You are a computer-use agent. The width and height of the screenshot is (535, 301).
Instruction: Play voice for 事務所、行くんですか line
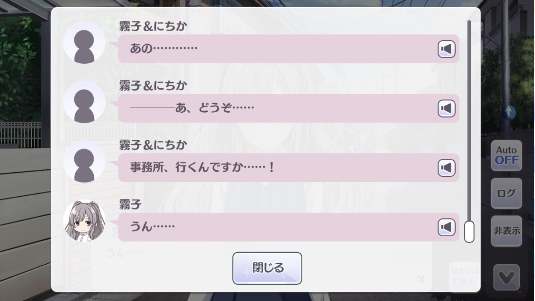(446, 168)
